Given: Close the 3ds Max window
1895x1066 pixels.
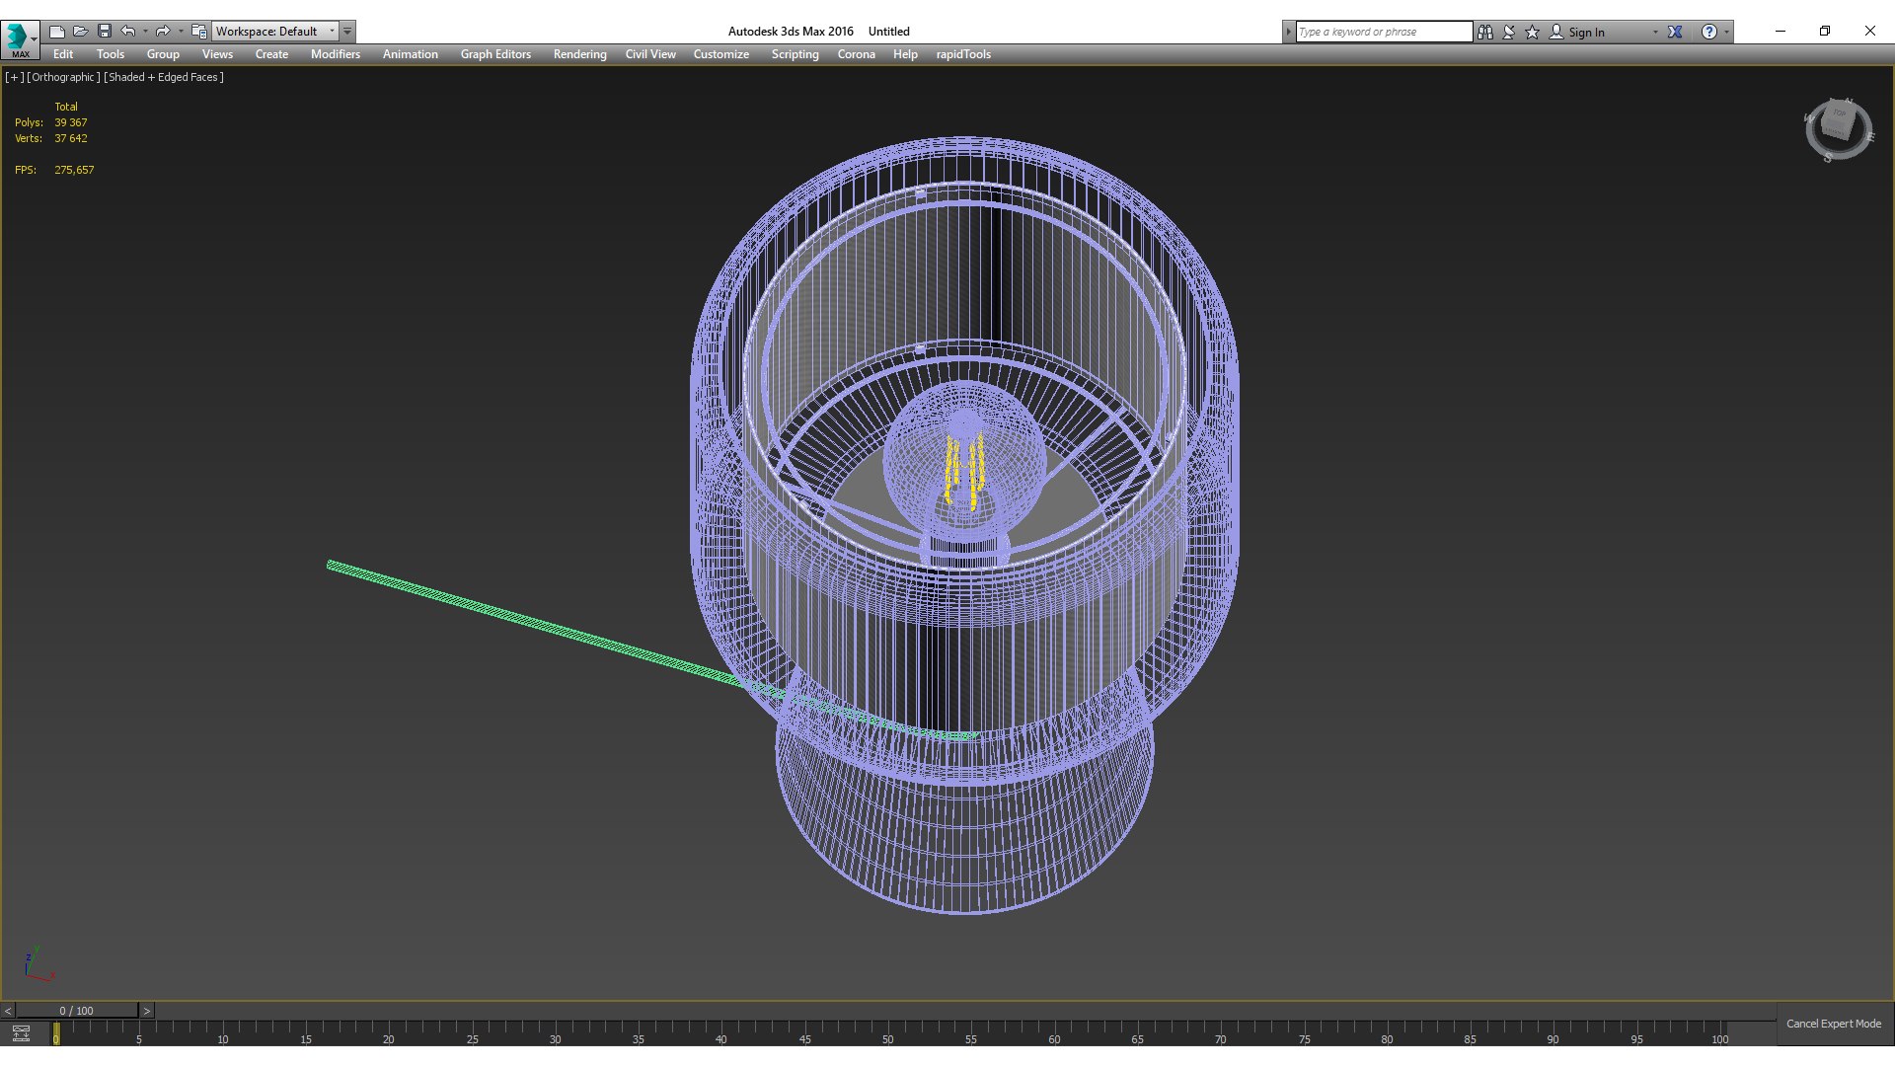Looking at the screenshot, I should click(1869, 32).
